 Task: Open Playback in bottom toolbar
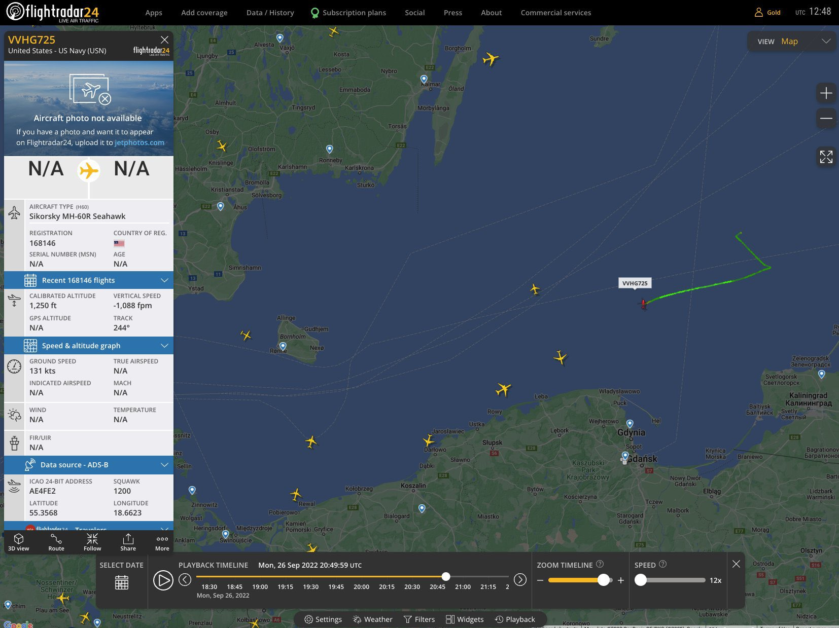tap(515, 619)
